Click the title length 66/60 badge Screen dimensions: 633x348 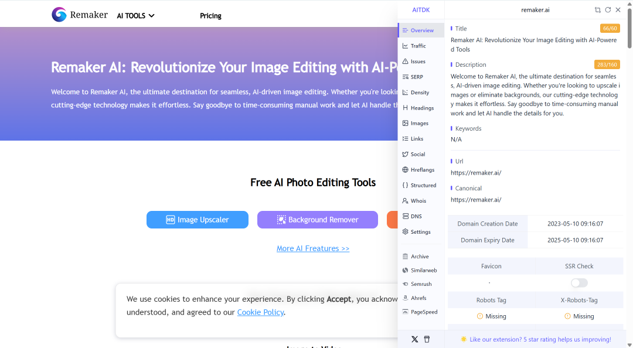[x=610, y=28]
